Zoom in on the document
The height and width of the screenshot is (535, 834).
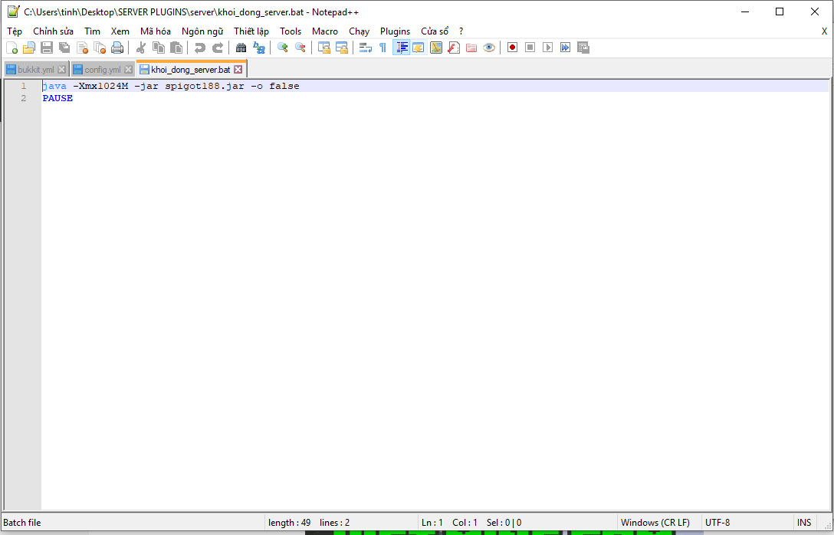point(282,47)
